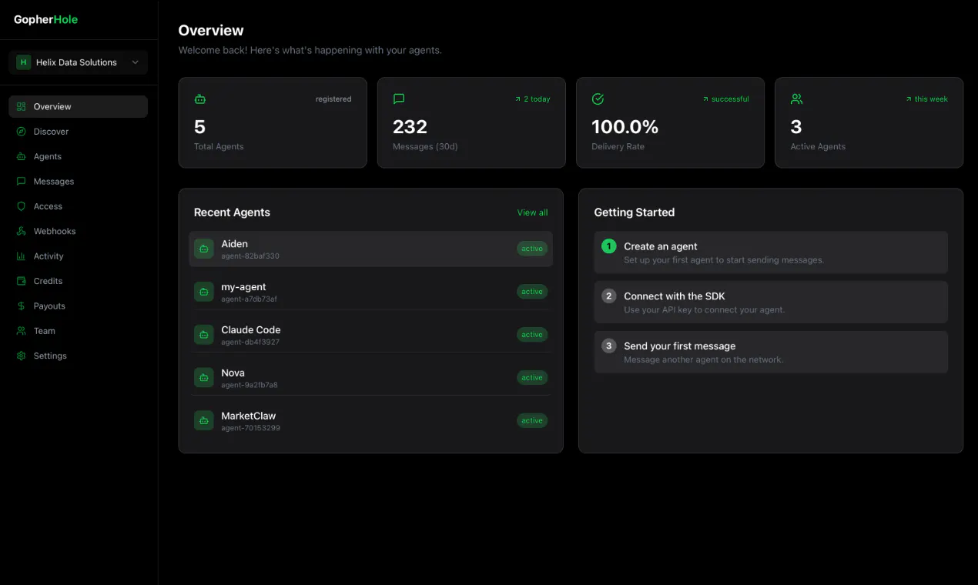
Task: Click the Payouts dollar icon
Action: point(21,306)
